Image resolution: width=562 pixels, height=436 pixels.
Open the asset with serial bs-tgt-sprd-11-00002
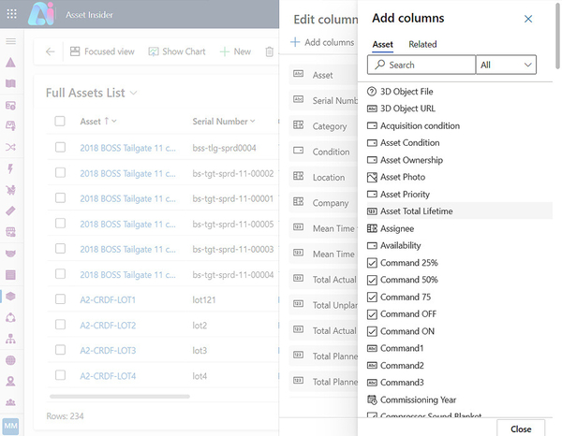pos(127,174)
